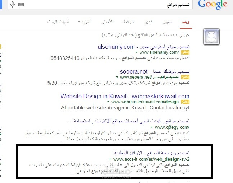Open the المزيد dropdown menu
This screenshot has width=233, height=183.
tap(85, 22)
